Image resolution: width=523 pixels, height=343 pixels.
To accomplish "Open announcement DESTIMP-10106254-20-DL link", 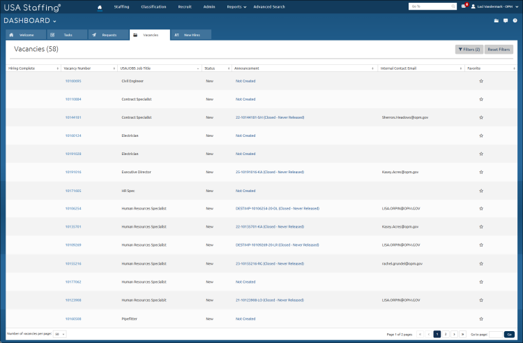I will click(x=278, y=208).
